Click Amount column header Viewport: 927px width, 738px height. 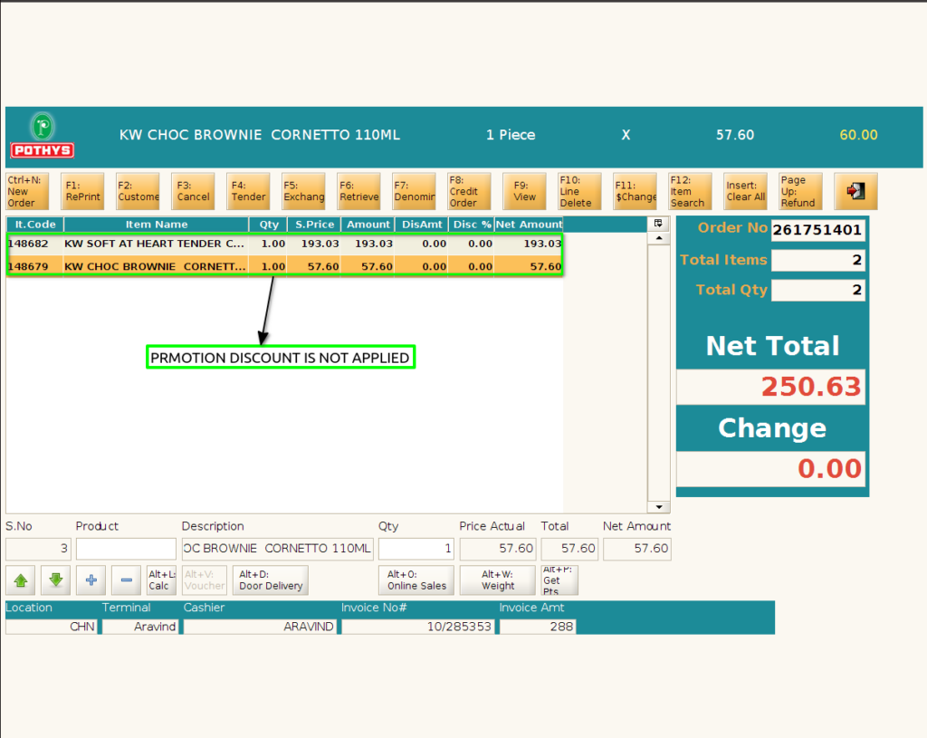(368, 225)
